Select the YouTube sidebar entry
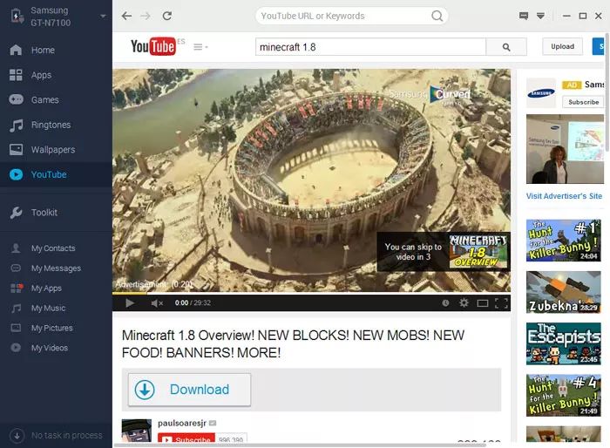 56,174
